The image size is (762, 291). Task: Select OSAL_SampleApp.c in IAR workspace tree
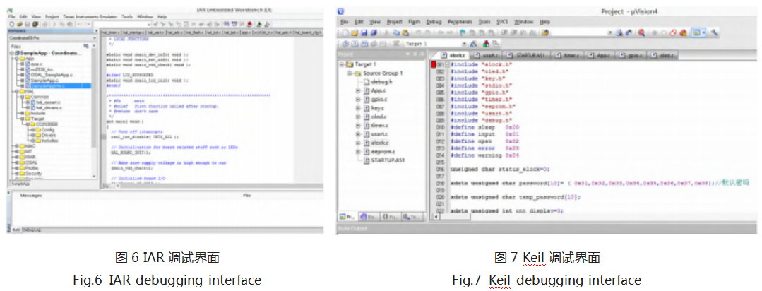[51, 75]
